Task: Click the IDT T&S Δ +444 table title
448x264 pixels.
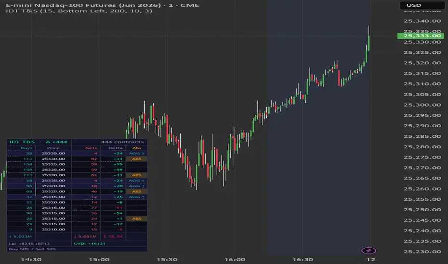Action: coord(38,142)
